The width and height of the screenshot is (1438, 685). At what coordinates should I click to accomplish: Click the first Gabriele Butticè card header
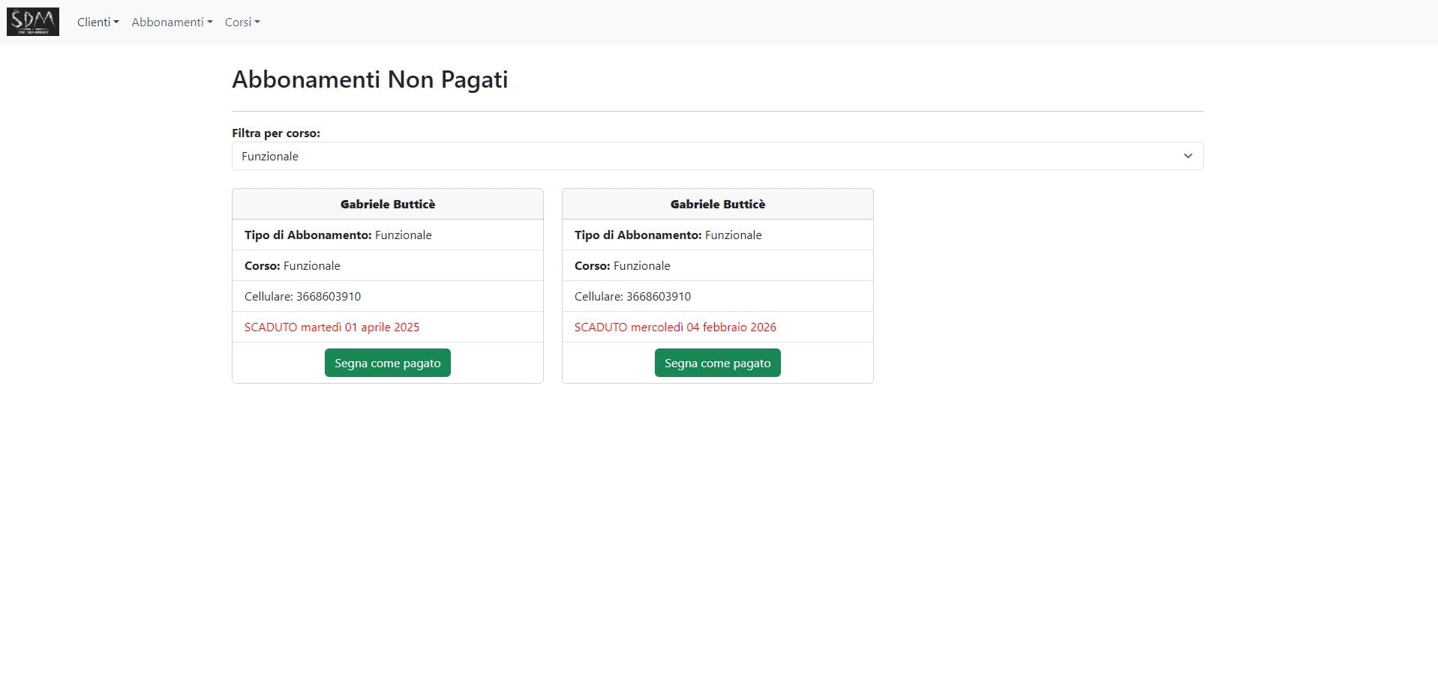click(387, 203)
